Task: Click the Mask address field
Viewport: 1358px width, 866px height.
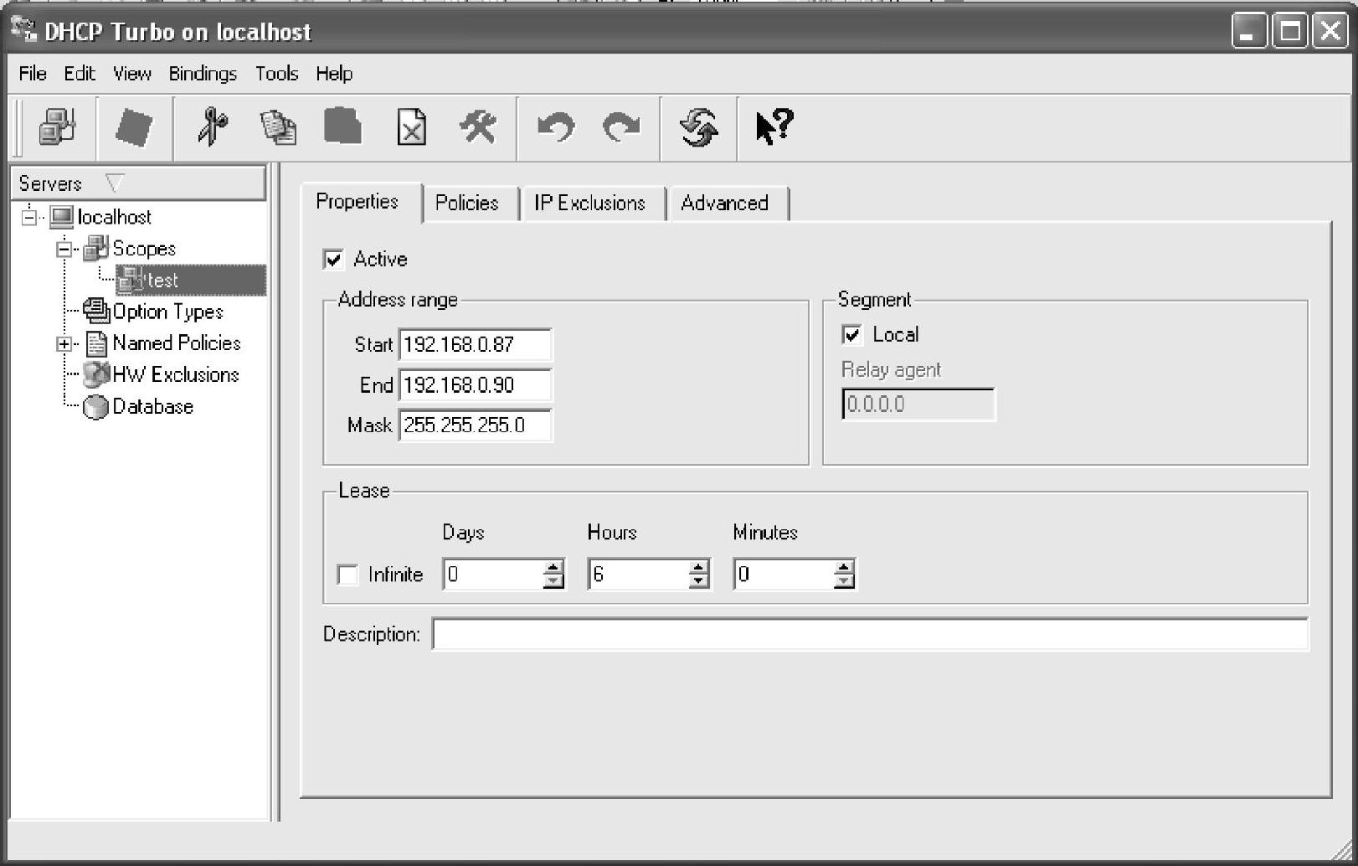Action: point(475,425)
